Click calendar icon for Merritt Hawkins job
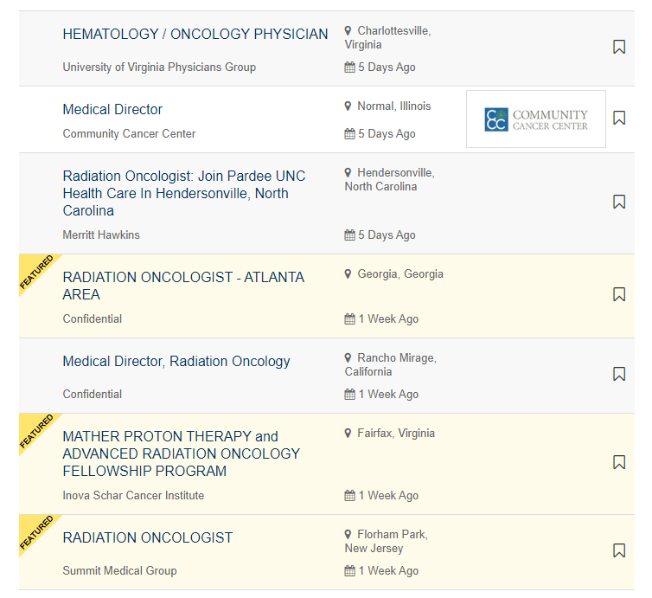 (349, 235)
